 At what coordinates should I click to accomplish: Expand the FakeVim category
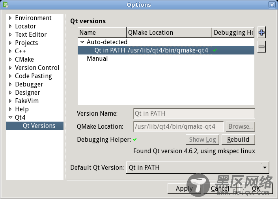[x=10, y=101]
